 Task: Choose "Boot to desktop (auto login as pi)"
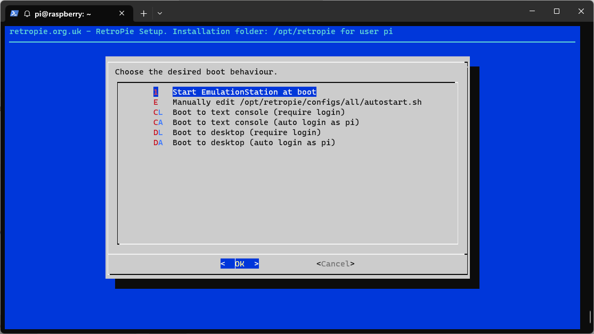pos(254,143)
